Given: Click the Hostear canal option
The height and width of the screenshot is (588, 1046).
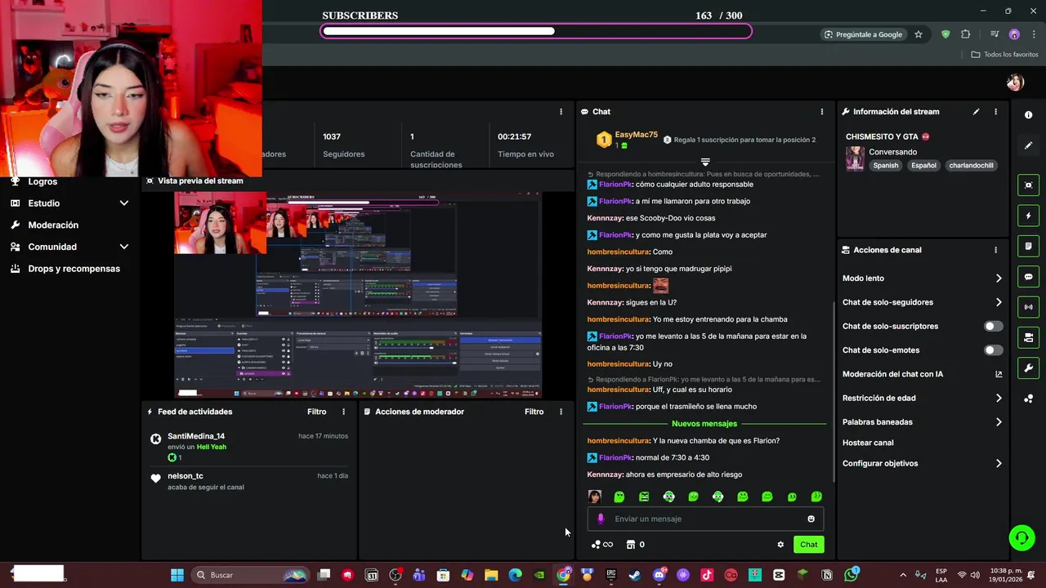Looking at the screenshot, I should coord(868,443).
